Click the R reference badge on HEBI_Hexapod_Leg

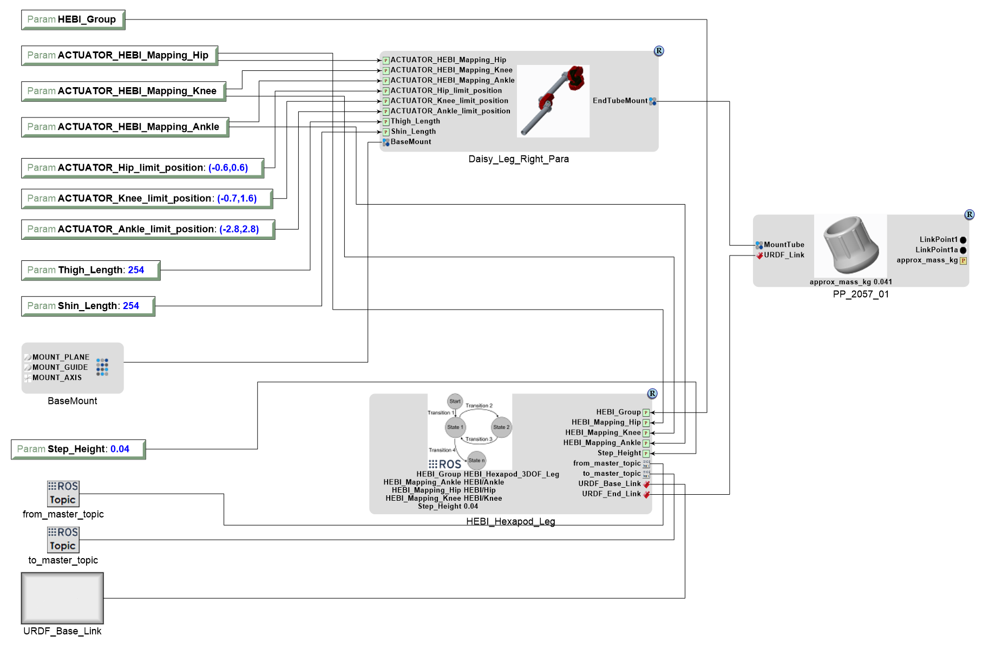coord(652,394)
